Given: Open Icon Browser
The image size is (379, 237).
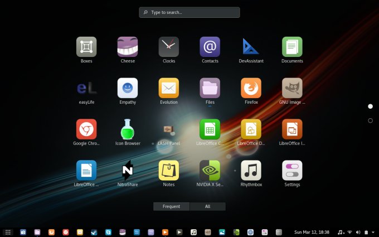Looking at the screenshot, I should pyautogui.click(x=128, y=129).
